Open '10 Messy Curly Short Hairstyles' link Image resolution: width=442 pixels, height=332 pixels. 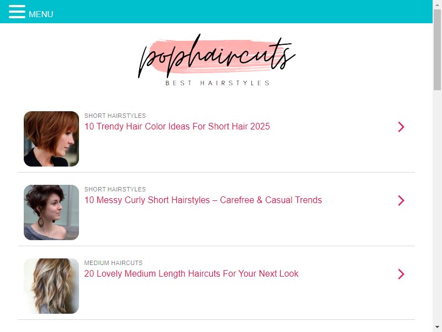[x=203, y=200]
